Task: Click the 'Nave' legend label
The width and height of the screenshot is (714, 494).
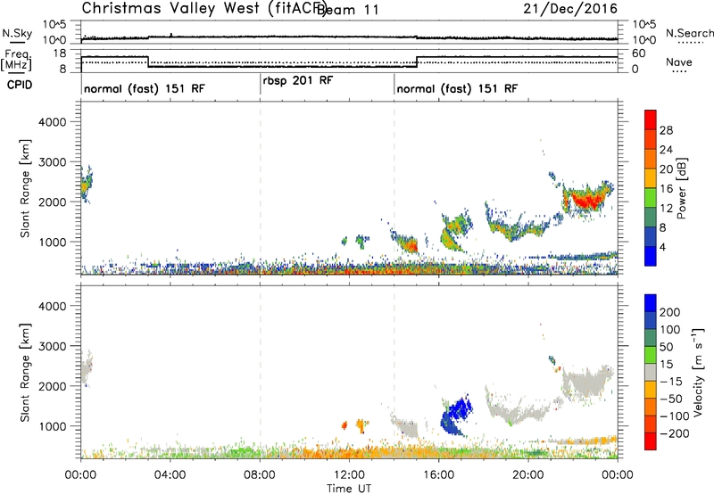Action: click(x=679, y=62)
